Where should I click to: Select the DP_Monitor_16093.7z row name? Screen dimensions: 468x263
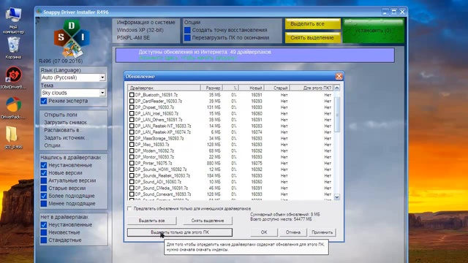[x=154, y=157]
